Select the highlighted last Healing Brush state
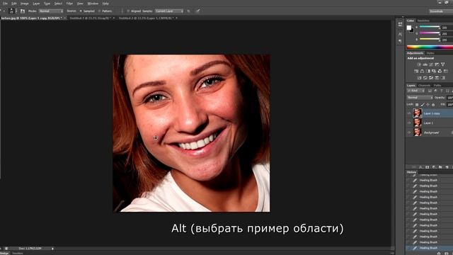The image size is (453, 255). [x=430, y=248]
